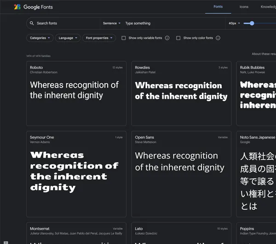The image size is (276, 244).
Task: Switch to the Knowledge tab
Action: [x=268, y=7]
